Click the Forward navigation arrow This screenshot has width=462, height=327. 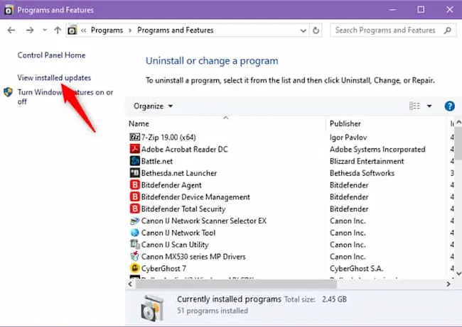[x=30, y=31]
